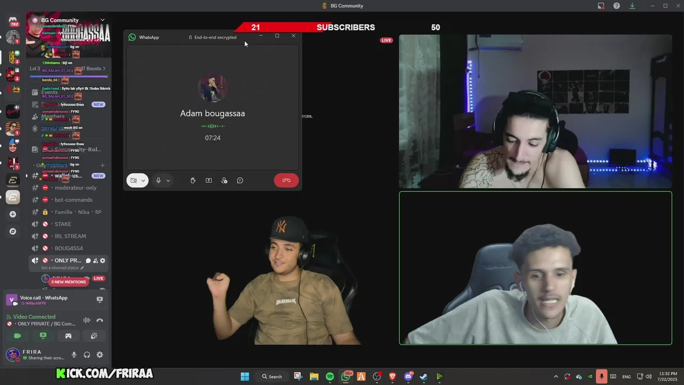Screen dimensions: 684x385
Task: Toggle Discord noise suppression icon
Action: pos(87,320)
